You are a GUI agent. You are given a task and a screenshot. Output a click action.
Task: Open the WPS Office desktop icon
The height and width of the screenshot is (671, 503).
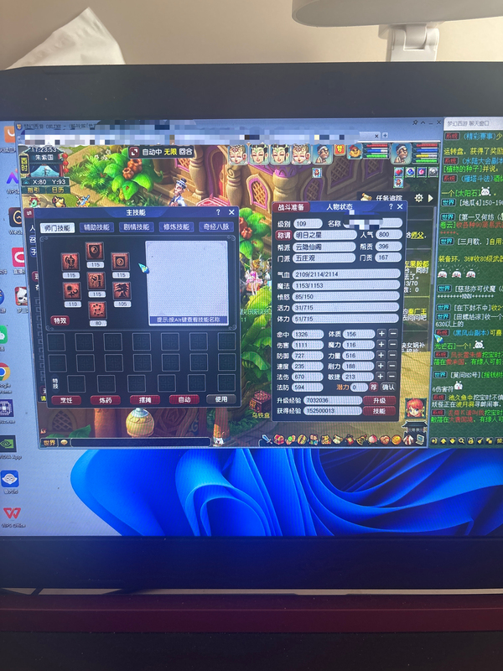[12, 513]
